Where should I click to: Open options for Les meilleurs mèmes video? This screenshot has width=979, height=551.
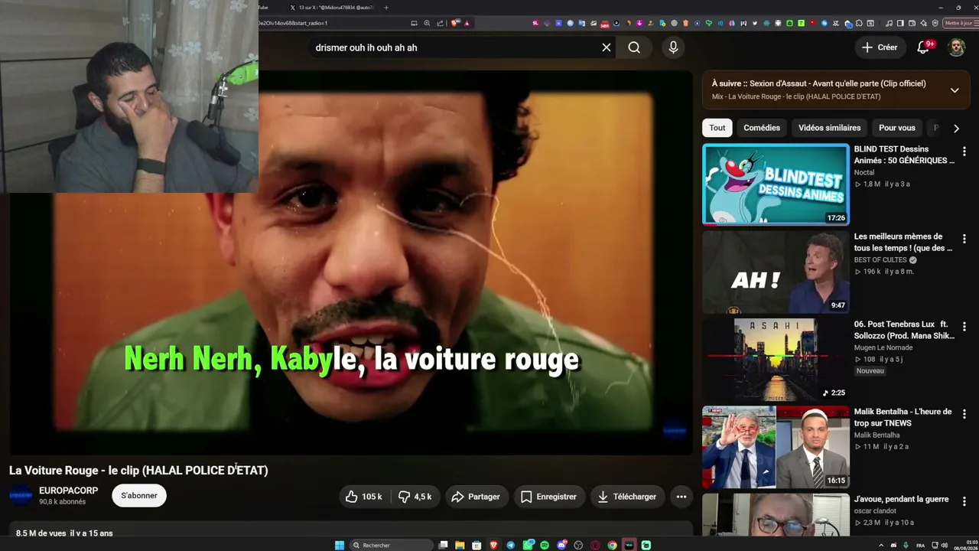(964, 239)
